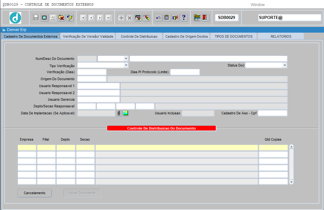Go to the last record with navigation arrow
This screenshot has height=210, width=324.
click(109, 18)
